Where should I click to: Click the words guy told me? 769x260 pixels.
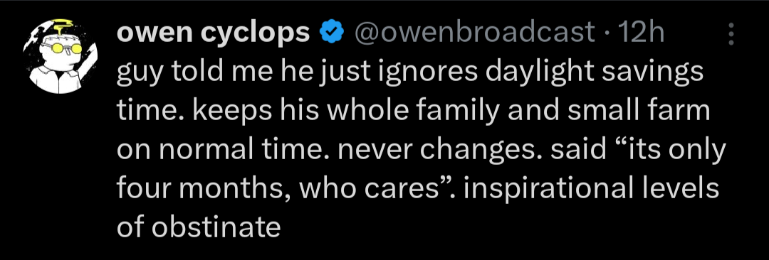click(x=189, y=73)
